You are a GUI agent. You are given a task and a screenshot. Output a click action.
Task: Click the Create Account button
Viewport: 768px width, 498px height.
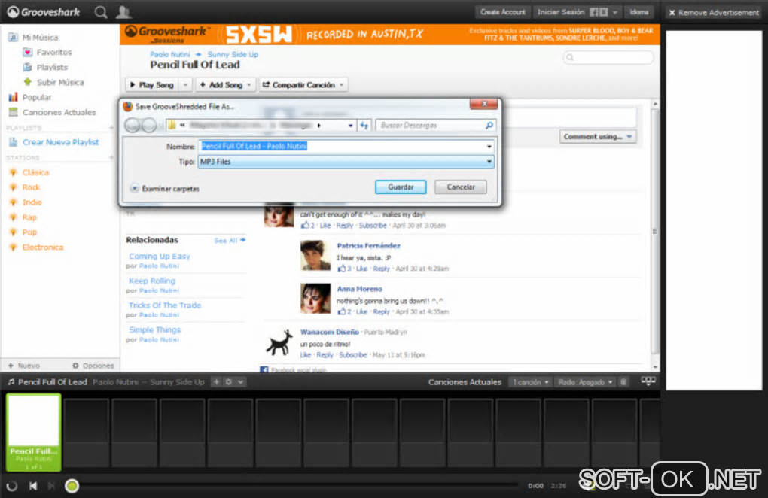pos(502,12)
